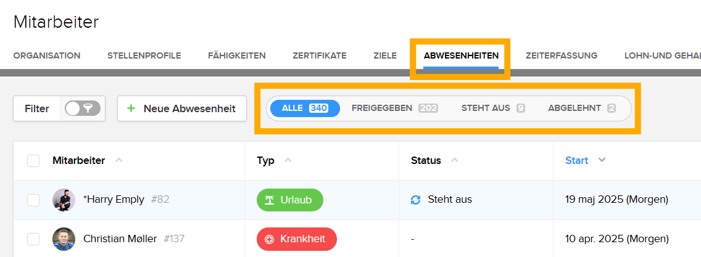Open the Zeiterfassung tab
The image size is (701, 257).
click(562, 55)
